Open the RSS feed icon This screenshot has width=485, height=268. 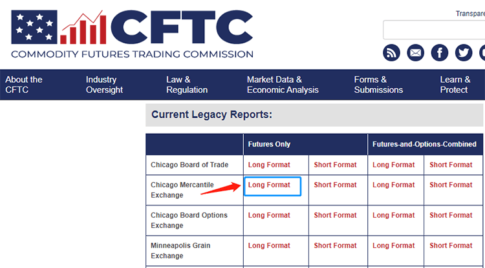click(392, 52)
